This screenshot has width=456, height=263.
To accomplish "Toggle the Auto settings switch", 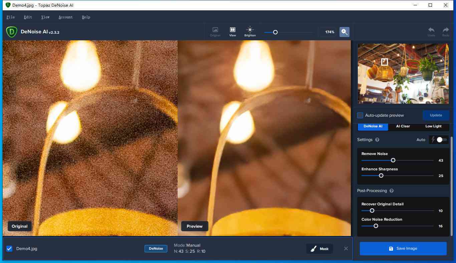I will [442, 140].
